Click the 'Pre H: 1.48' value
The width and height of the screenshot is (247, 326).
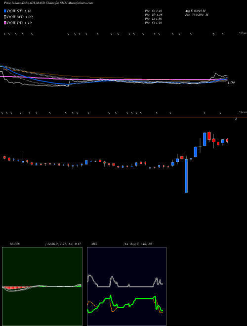[154, 15]
